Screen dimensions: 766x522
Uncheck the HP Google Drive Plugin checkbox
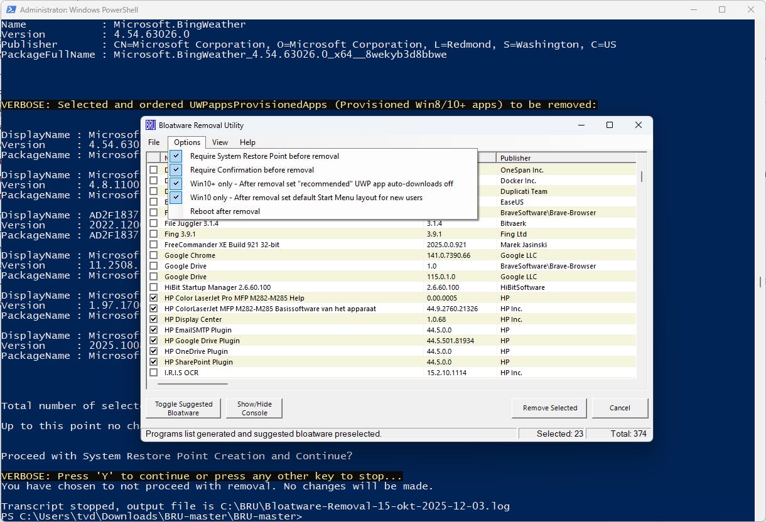click(154, 341)
